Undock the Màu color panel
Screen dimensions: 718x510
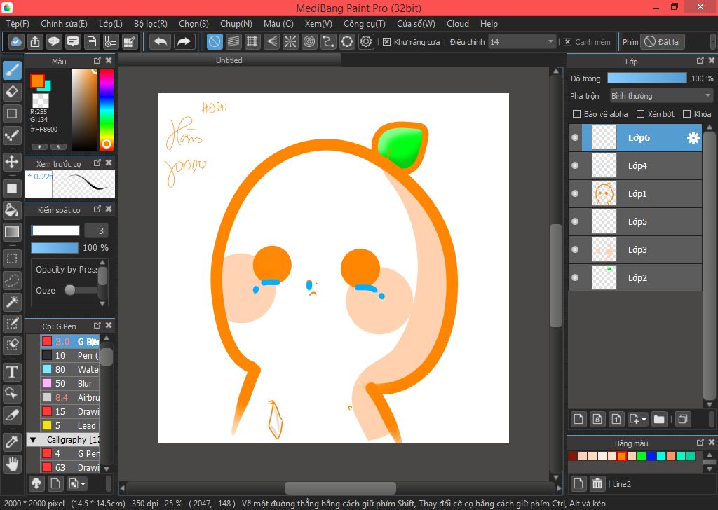(97, 61)
